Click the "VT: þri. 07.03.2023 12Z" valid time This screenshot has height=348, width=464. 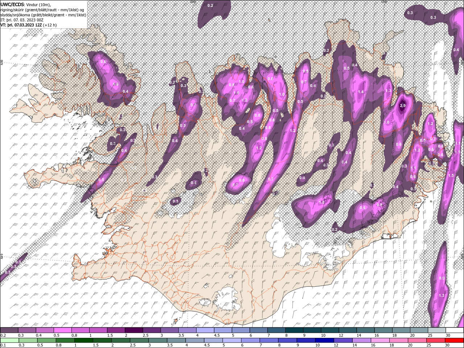tap(21, 25)
